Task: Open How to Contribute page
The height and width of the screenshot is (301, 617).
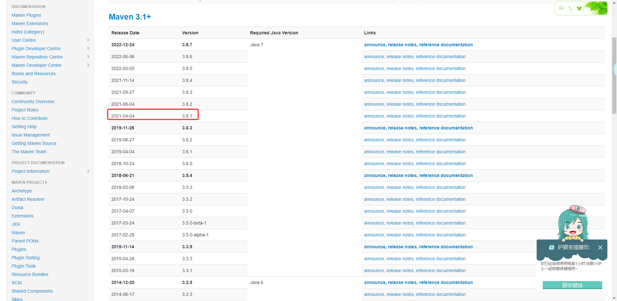Action: click(x=30, y=118)
